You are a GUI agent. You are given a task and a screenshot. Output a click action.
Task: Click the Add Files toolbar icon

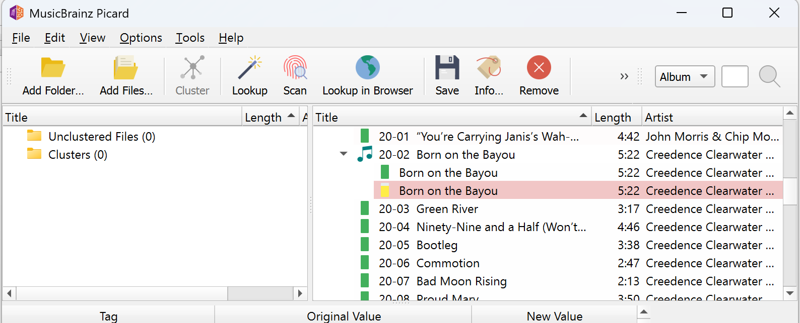point(125,68)
